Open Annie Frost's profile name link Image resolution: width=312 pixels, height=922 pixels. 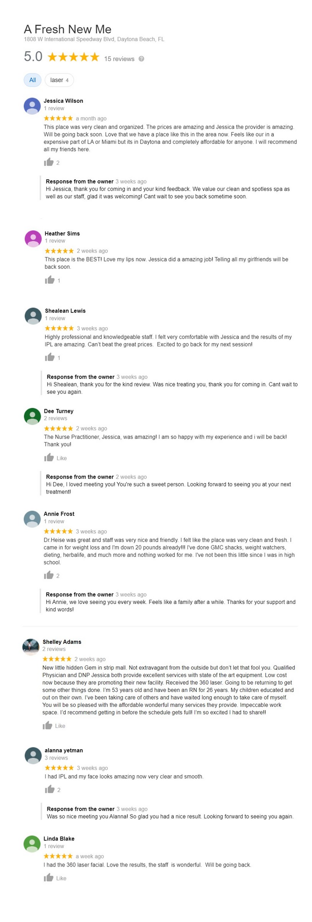tap(59, 514)
